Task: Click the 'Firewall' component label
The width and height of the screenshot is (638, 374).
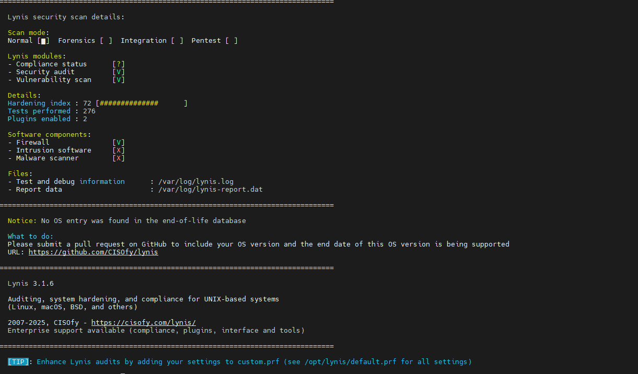Action: pos(33,143)
